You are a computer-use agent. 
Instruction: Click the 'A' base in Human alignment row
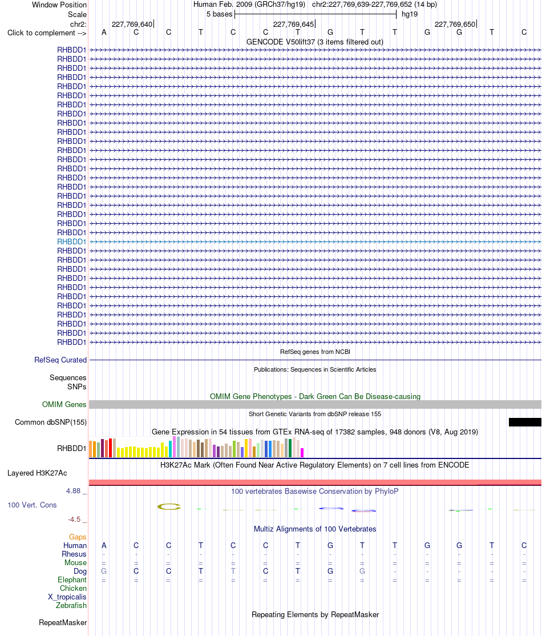104,546
